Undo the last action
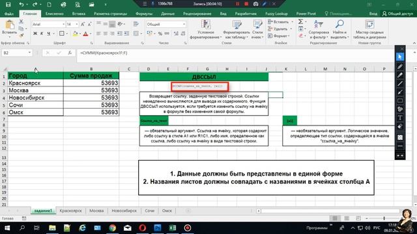This screenshot has width=417, height=234. click(x=22, y=5)
